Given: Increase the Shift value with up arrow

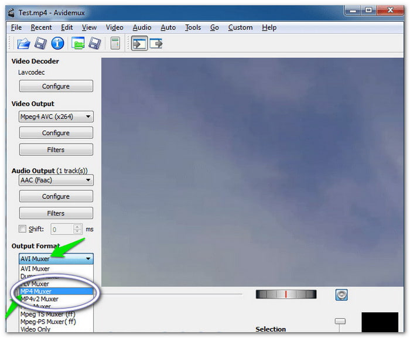Looking at the screenshot, I should click(x=77, y=227).
